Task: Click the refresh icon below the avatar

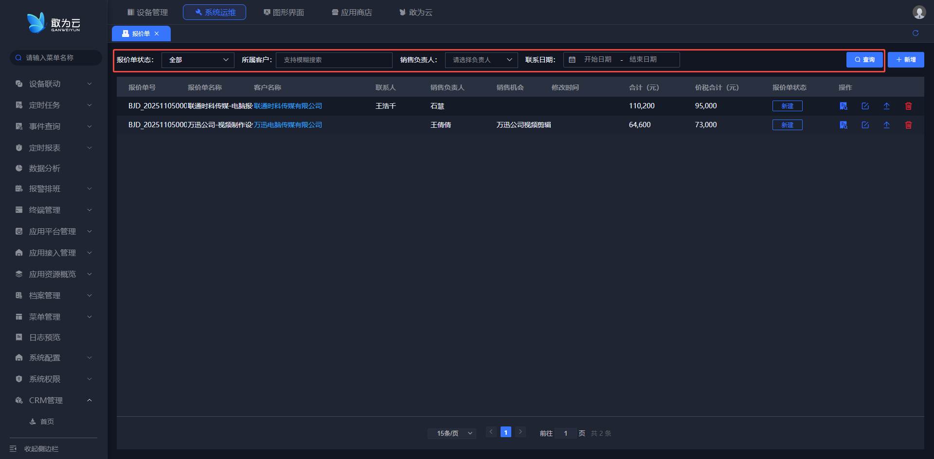Action: (916, 33)
